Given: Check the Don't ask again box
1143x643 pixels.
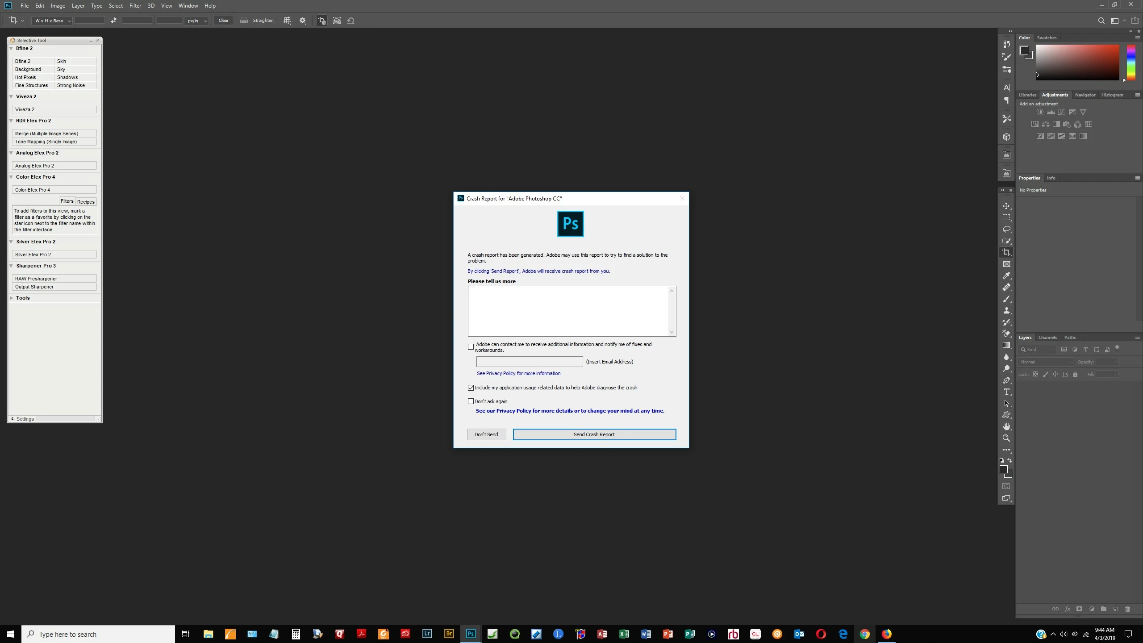Looking at the screenshot, I should pos(471,401).
